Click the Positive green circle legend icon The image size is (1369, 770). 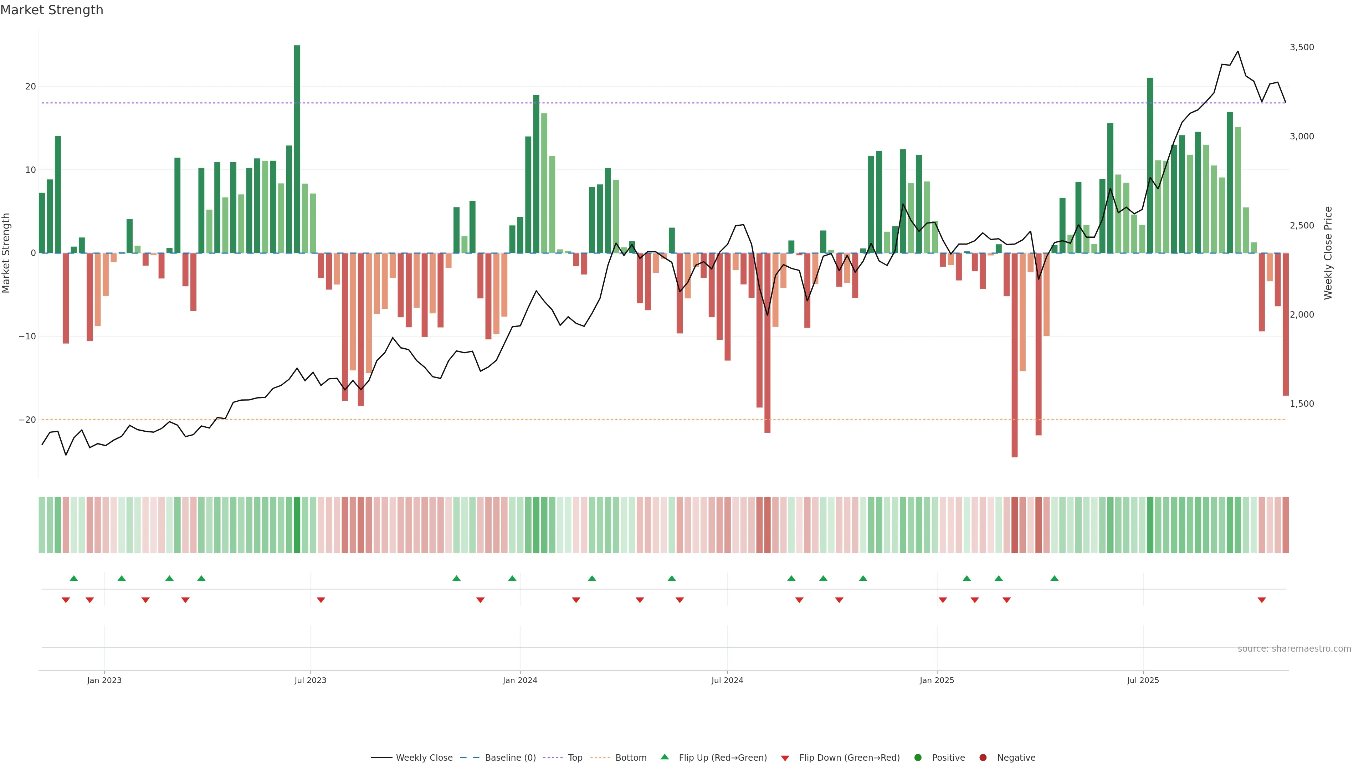(918, 757)
